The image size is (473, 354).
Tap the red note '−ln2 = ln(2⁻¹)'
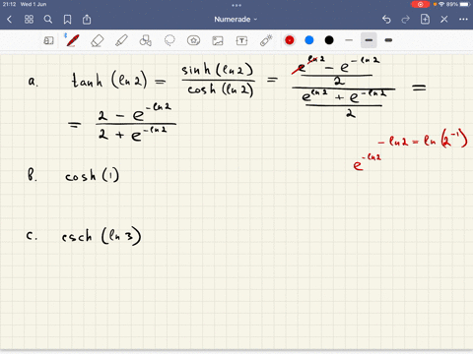423,140
